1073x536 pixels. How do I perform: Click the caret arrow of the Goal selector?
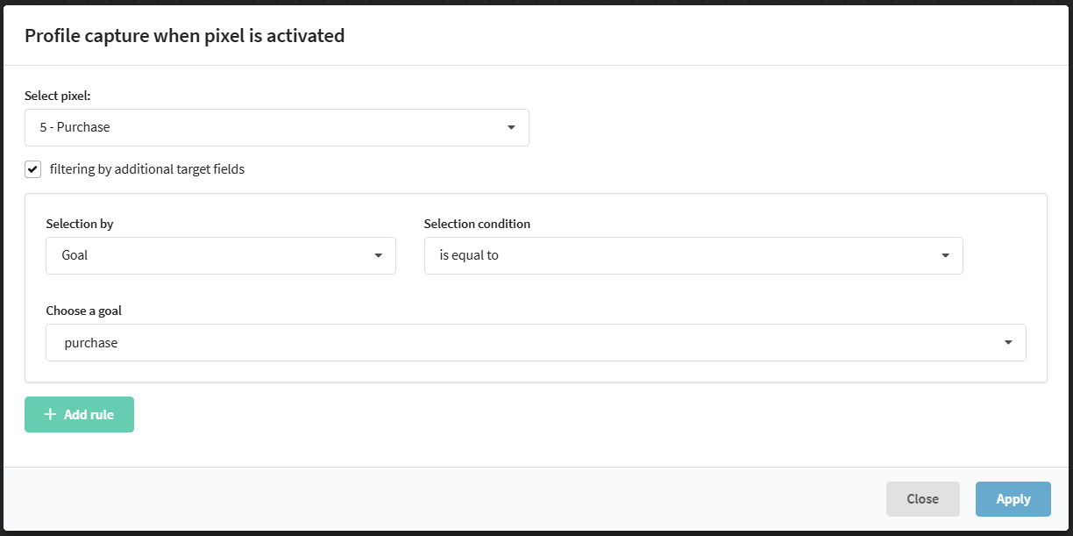(x=378, y=256)
